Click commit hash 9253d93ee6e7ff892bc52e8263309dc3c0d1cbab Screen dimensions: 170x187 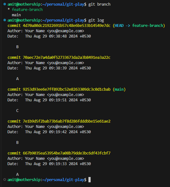[67, 89]
